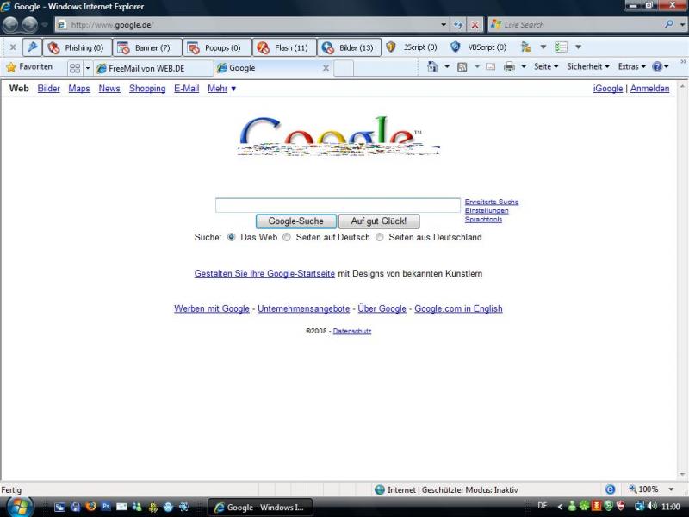Screen dimensions: 689x517
Task: Click inside the Google search text field
Action: click(338, 205)
